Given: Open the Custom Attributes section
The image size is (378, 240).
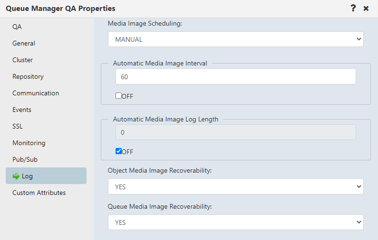Looking at the screenshot, I should pos(39,193).
